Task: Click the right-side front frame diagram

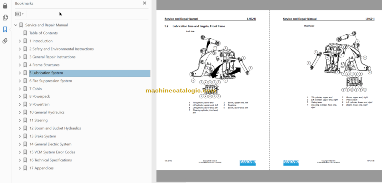Action: 340,61
